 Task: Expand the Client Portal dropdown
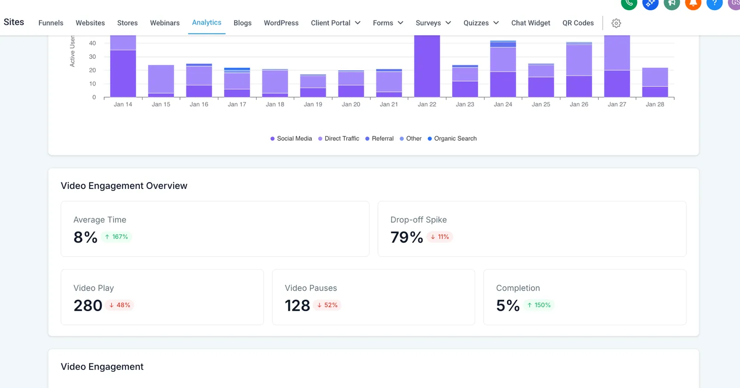(336, 23)
